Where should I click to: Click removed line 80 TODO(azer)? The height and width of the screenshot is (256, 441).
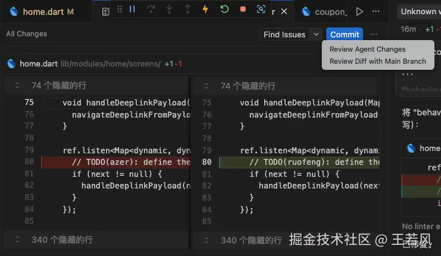click(116, 162)
